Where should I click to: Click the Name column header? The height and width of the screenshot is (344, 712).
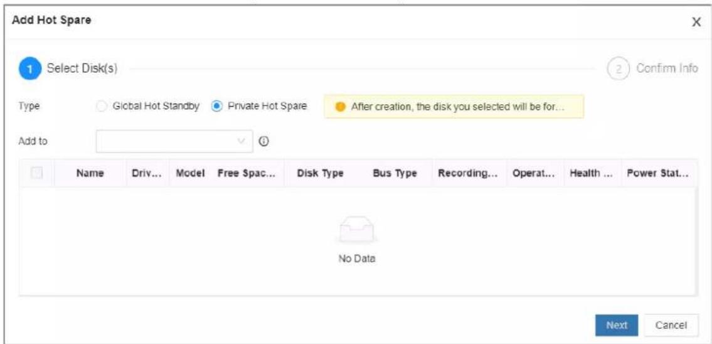click(90, 173)
